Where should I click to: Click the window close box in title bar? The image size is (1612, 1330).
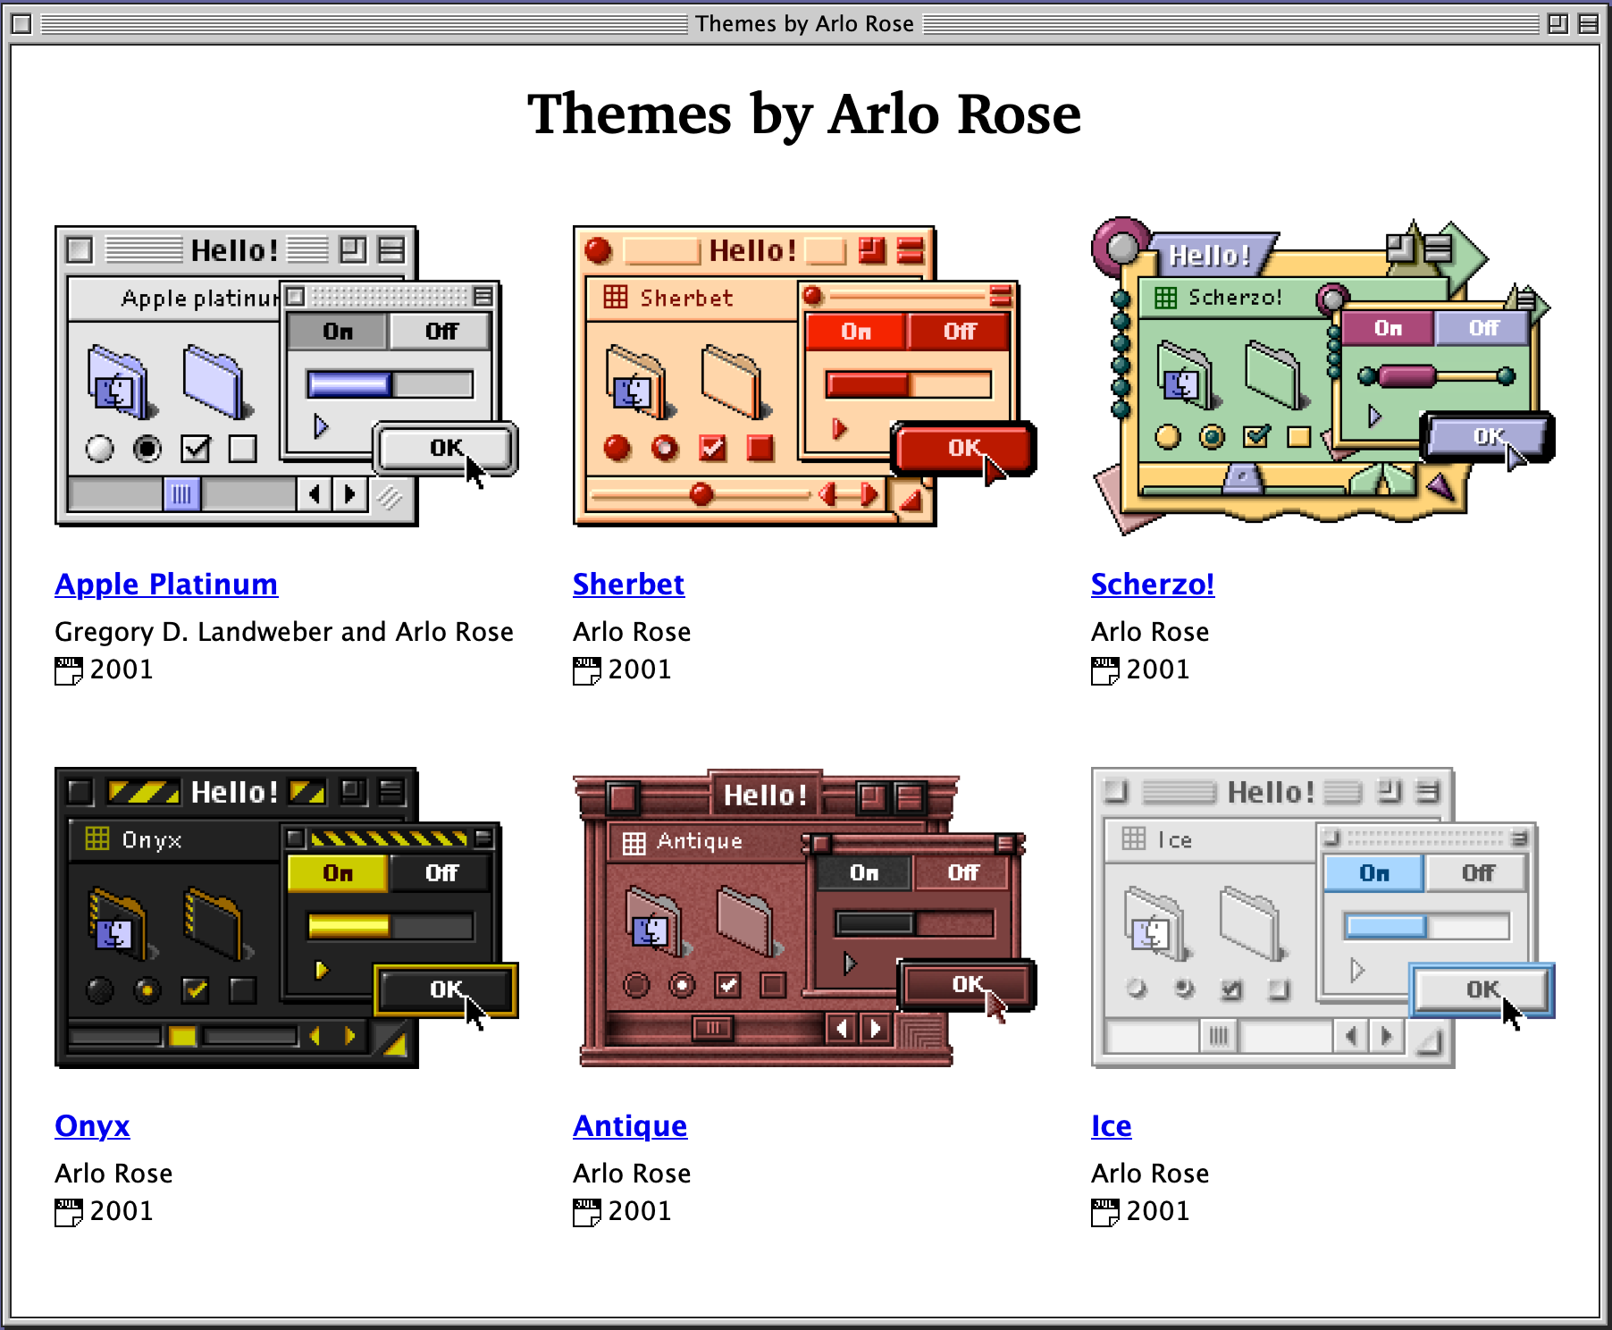22,24
